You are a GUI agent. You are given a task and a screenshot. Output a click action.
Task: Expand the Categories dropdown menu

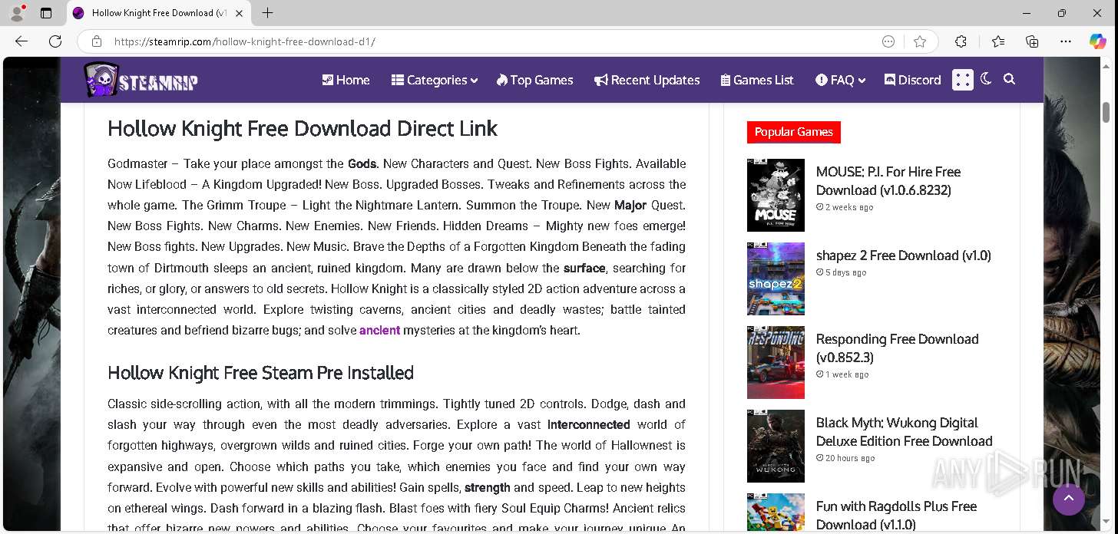[x=434, y=80]
